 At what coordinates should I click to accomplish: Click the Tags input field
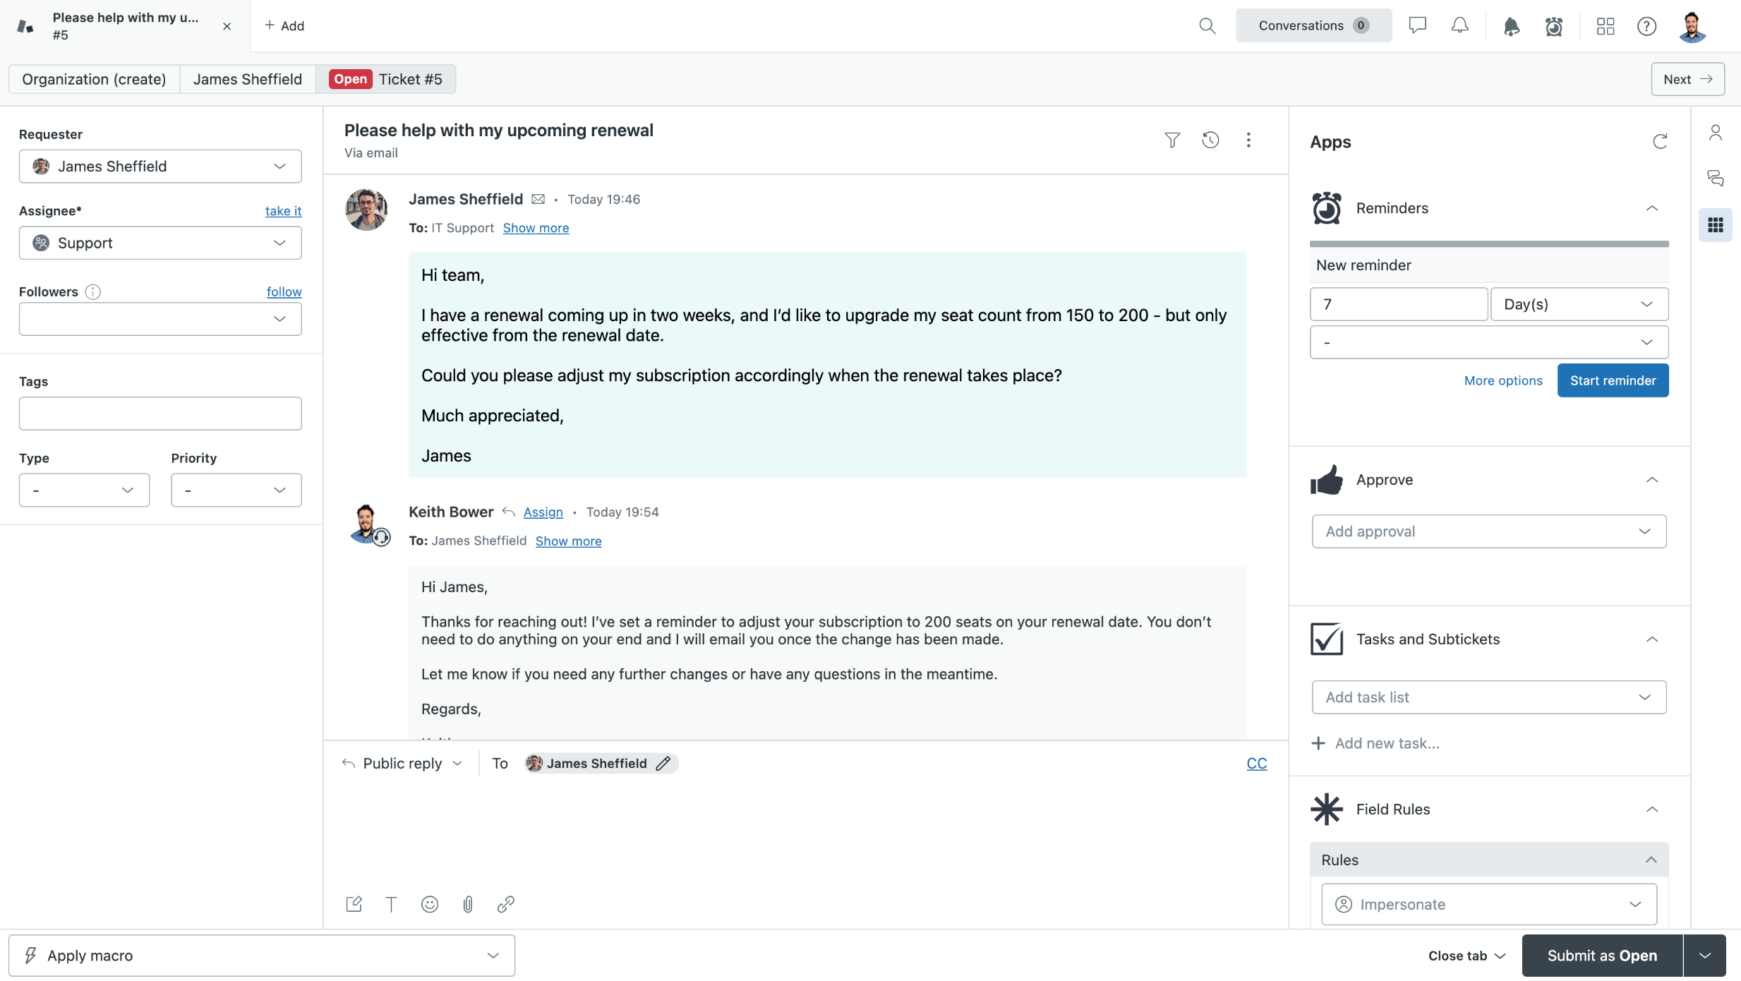point(160,414)
